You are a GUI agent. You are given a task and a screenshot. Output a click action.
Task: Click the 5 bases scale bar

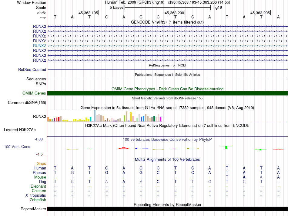click(x=167, y=7)
